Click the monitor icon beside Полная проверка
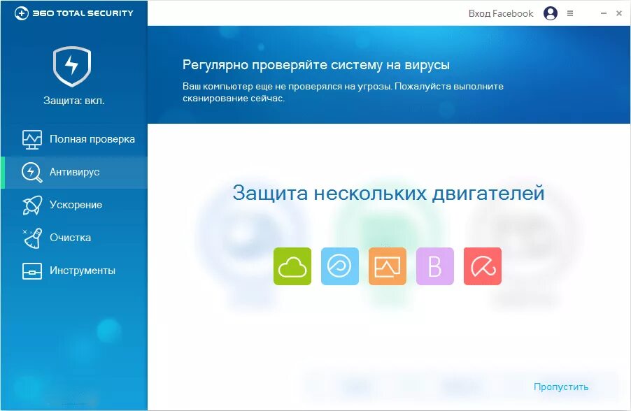 [31, 139]
